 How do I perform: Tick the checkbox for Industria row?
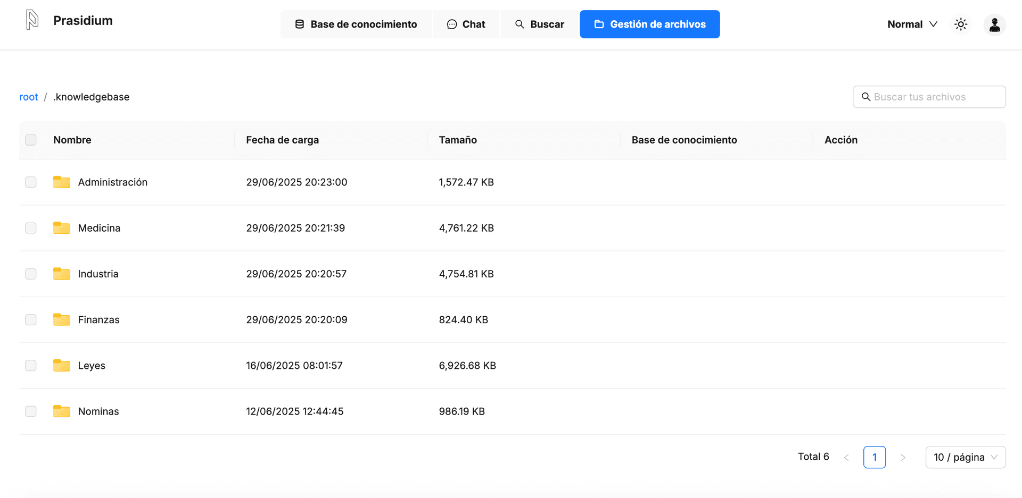tap(31, 274)
